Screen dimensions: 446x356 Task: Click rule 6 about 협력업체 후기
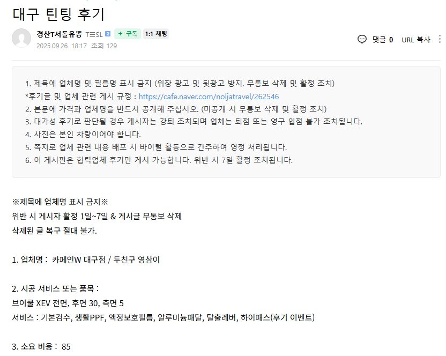coord(159,160)
